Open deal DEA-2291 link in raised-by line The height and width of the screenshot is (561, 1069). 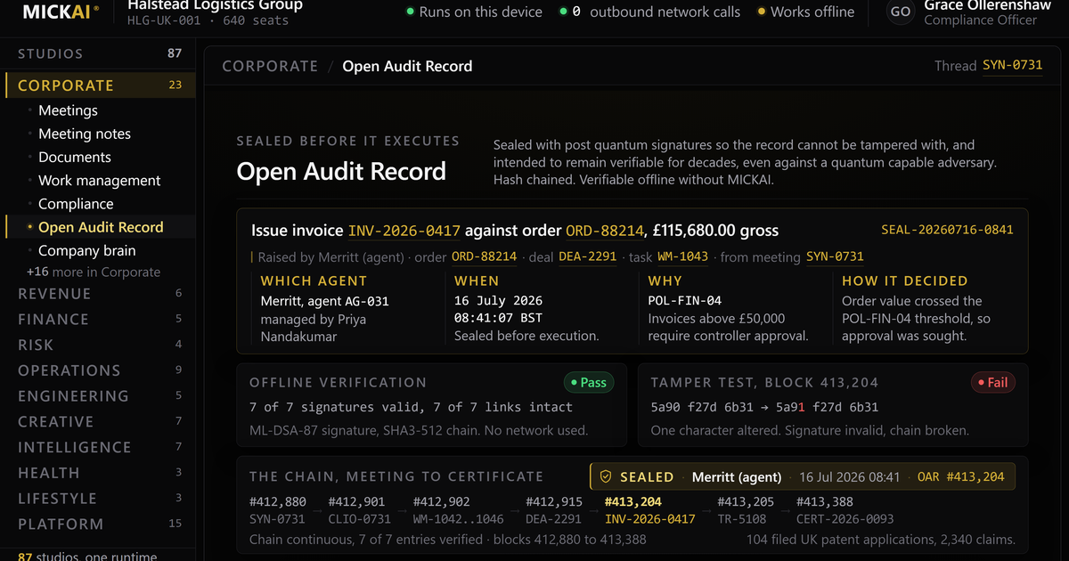[x=588, y=256]
